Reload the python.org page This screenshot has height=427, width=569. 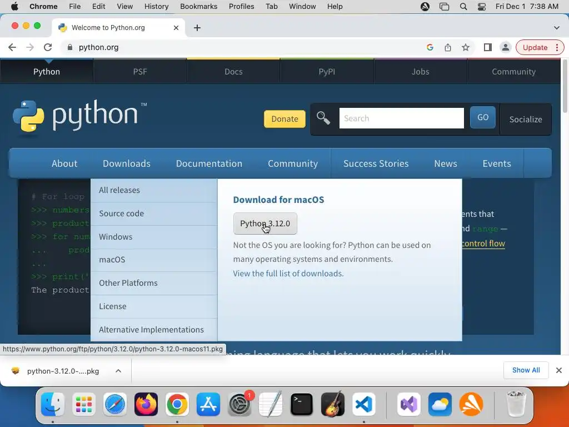(48, 47)
